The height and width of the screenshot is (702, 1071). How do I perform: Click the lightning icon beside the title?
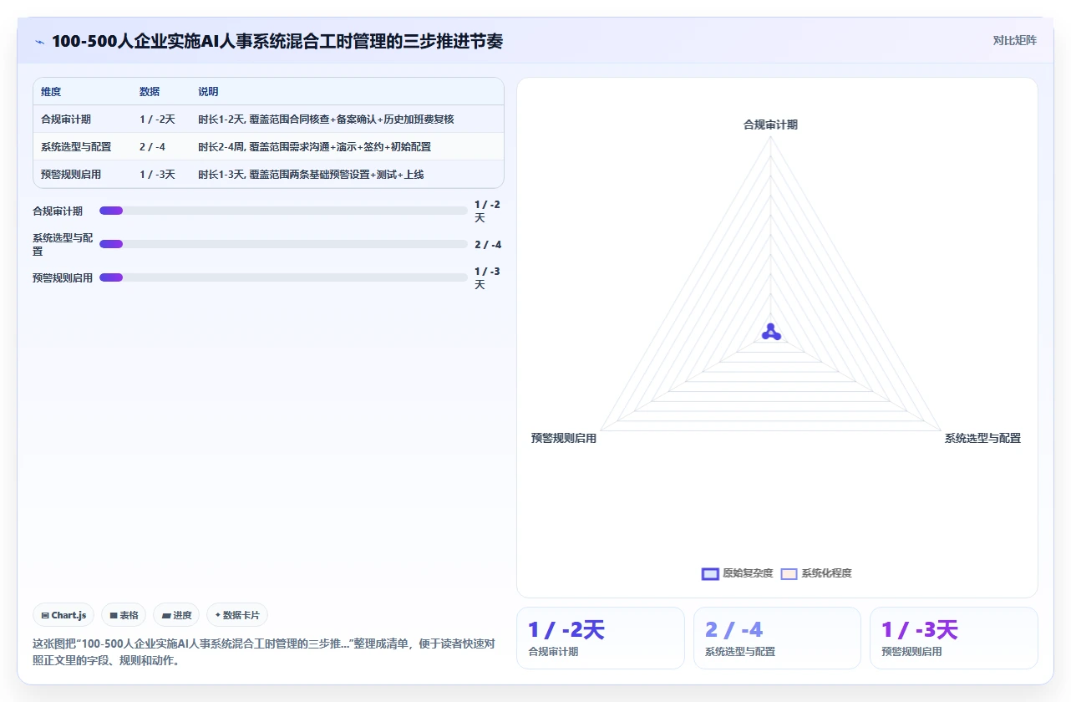coord(39,42)
